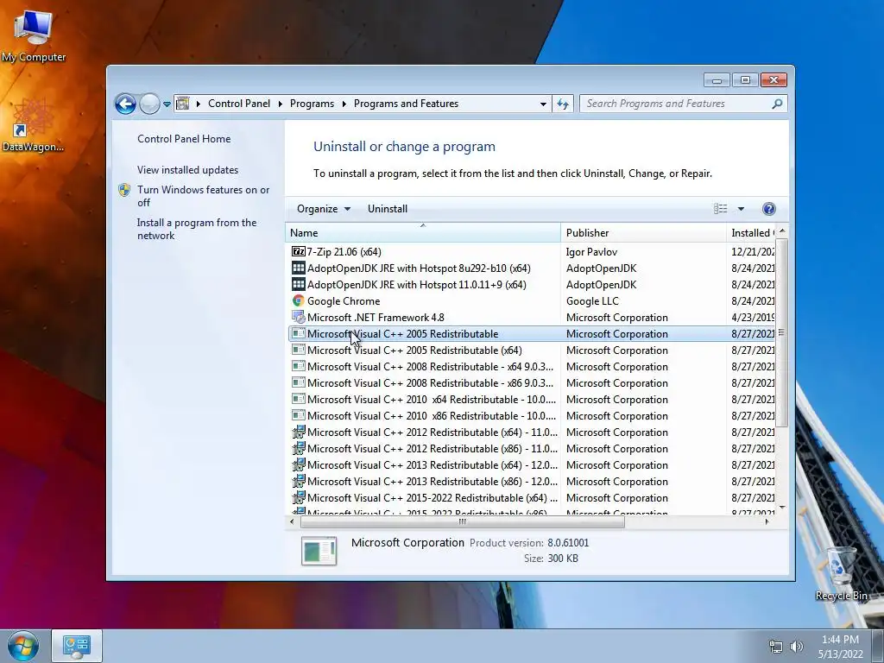Open the Windows Start button
This screenshot has height=663, width=884.
coord(22,646)
